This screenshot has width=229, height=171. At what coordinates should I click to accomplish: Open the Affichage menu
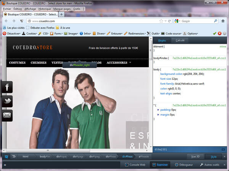(30, 9)
